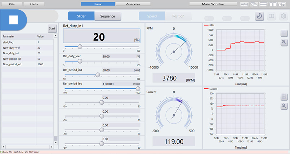Cascade the windows

(x=254, y=4)
